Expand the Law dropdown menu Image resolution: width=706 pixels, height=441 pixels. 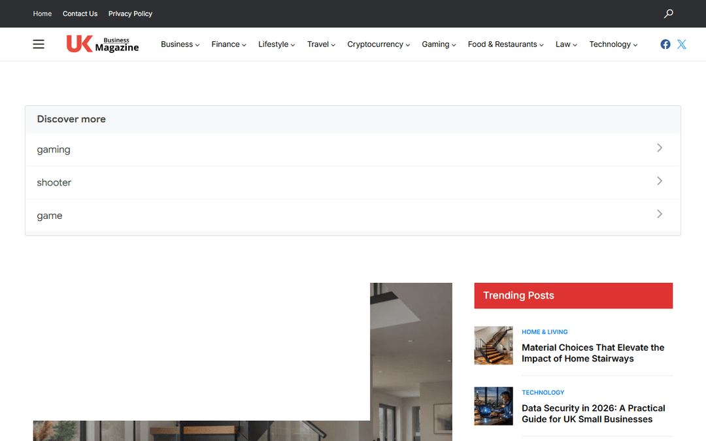click(566, 44)
